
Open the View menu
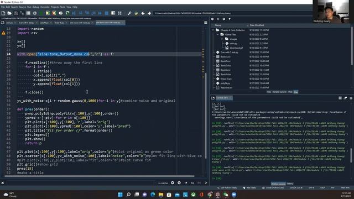point(69,7)
